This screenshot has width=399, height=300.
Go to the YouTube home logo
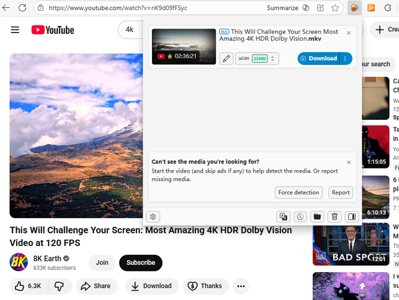[53, 30]
